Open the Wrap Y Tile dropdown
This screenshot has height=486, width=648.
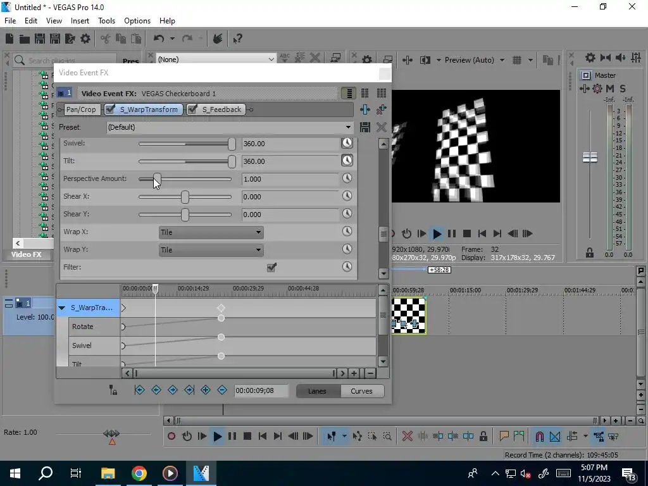[x=211, y=250]
